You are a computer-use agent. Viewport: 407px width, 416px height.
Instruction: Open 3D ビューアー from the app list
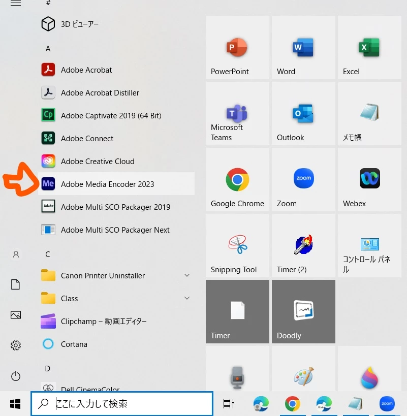(116, 24)
